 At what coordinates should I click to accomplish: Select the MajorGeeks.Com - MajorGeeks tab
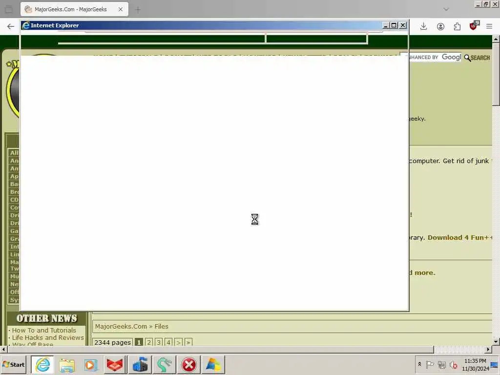74,9
